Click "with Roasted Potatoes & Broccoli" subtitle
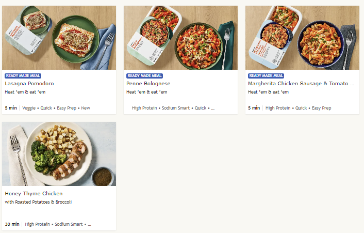This screenshot has width=364, height=233. [x=38, y=202]
